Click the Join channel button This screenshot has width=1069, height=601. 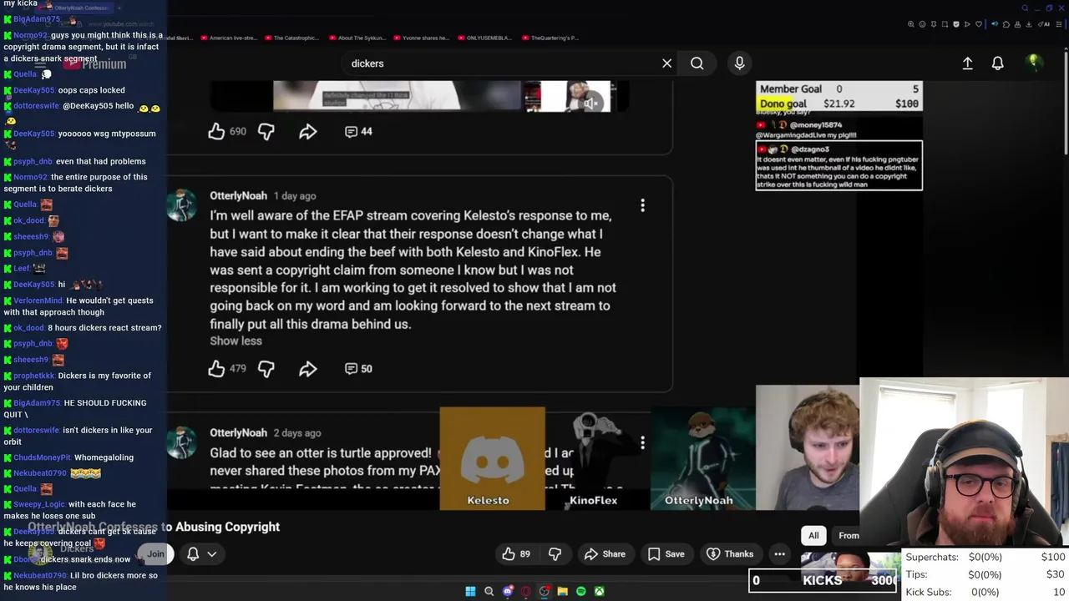[155, 554]
